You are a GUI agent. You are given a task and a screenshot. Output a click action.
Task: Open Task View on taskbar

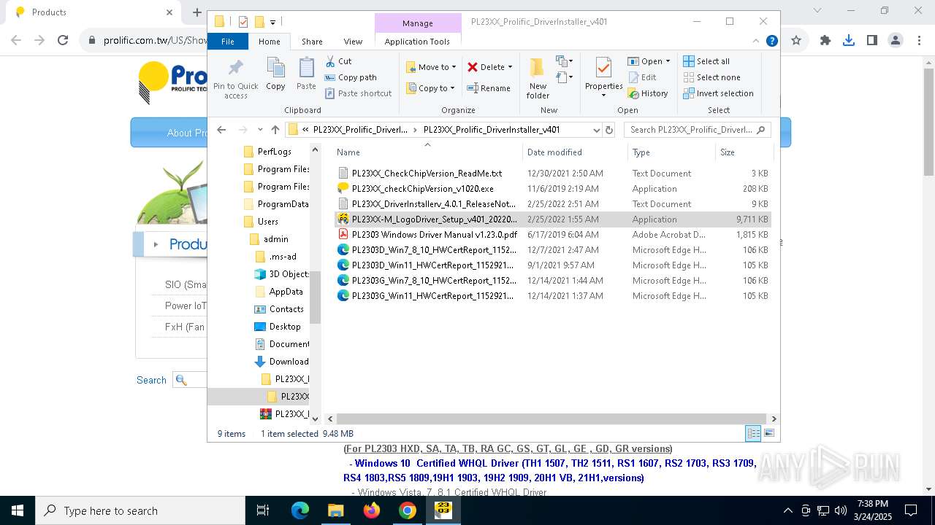click(263, 510)
